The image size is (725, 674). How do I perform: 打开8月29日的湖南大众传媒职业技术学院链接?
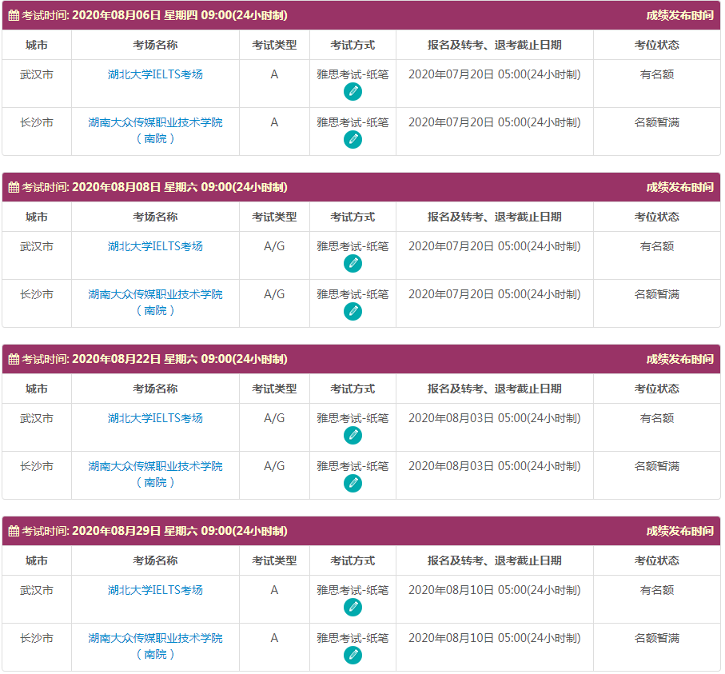(154, 636)
